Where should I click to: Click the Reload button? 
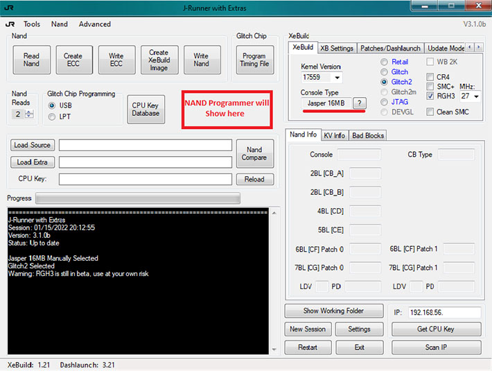254,179
